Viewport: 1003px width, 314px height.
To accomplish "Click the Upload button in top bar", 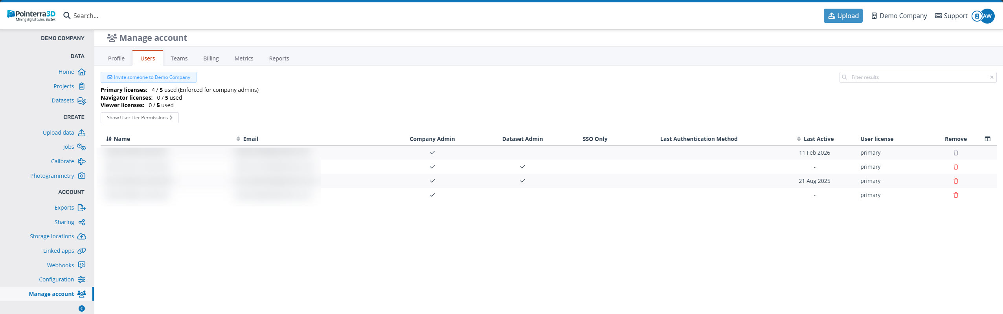I will [x=843, y=16].
